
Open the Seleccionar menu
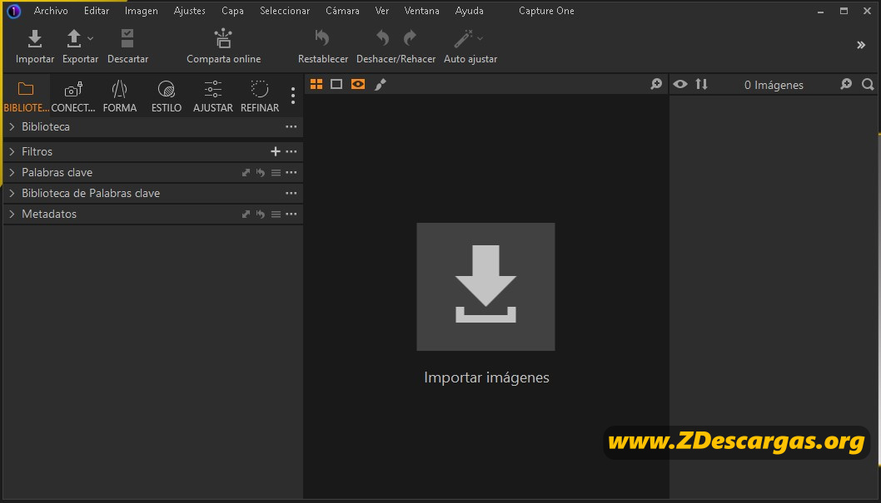click(284, 11)
